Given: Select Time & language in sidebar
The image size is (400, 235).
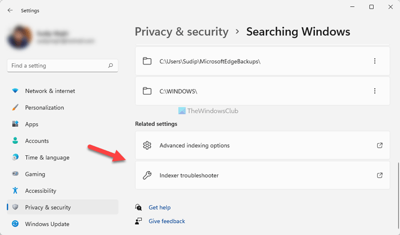Looking at the screenshot, I should pyautogui.click(x=47, y=157).
